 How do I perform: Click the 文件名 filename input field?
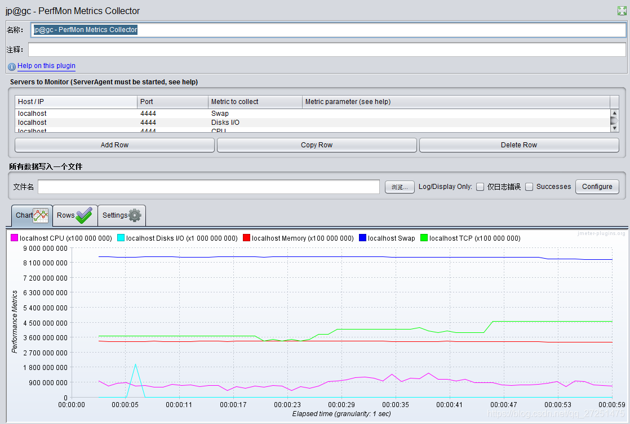tap(208, 187)
